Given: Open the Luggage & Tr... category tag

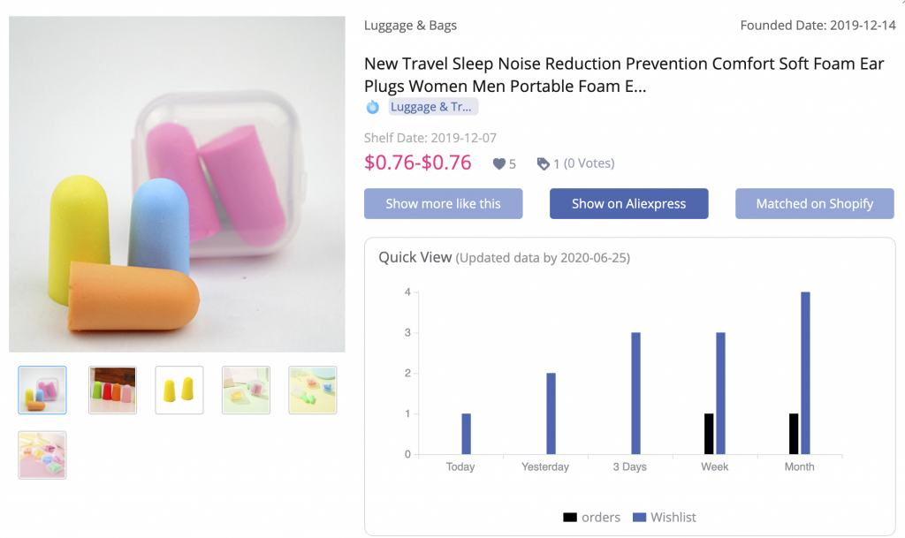Looking at the screenshot, I should pos(433,107).
